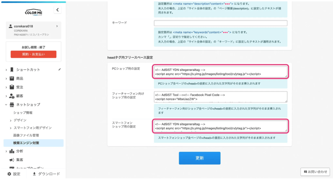Image resolution: width=333 pixels, height=179 pixels.
Task: Click the ネットショップ store icon
Action: (12, 105)
